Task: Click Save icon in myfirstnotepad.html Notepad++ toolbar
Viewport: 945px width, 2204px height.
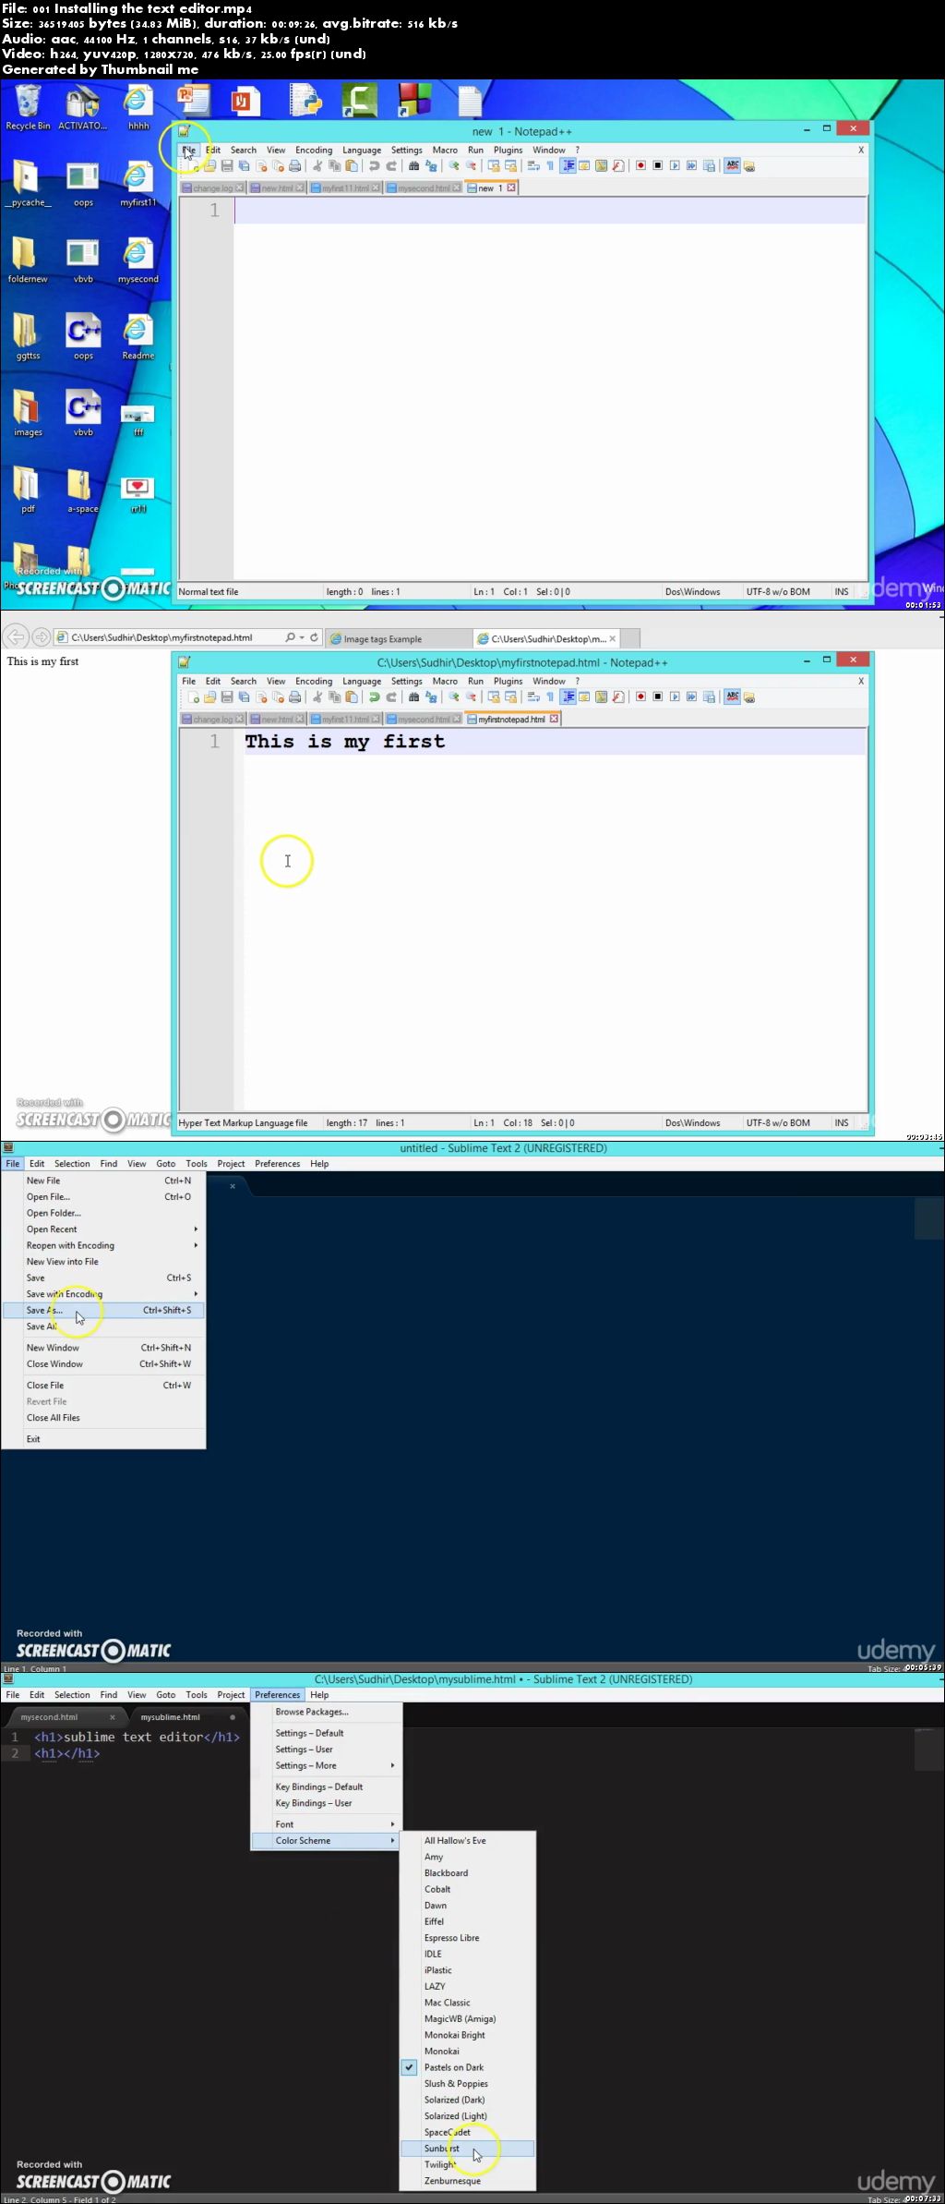Action: (227, 697)
